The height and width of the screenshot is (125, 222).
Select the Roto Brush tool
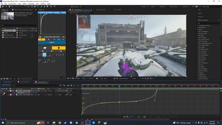pyautogui.click(x=51, y=7)
